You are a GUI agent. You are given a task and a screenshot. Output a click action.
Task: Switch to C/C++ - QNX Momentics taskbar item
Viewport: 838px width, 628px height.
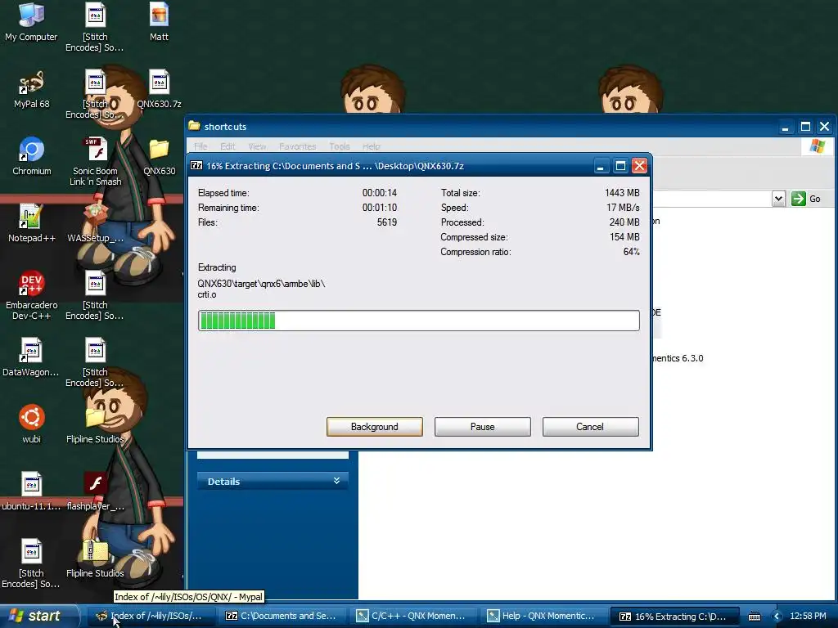point(412,617)
